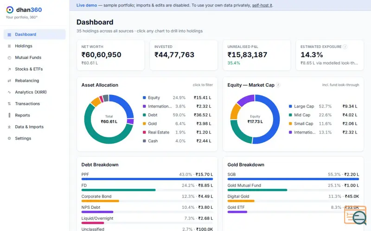The width and height of the screenshot is (371, 231).
Task: Click the blue Large Cap legend swatch
Action: point(290,106)
